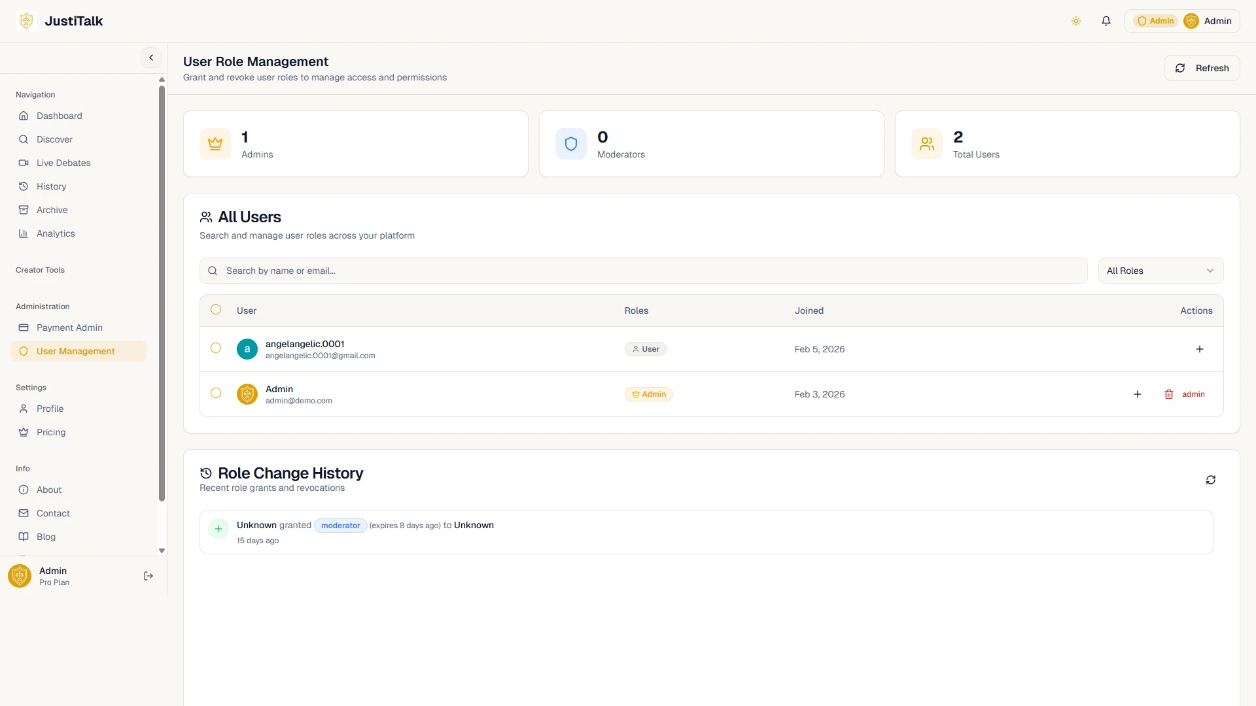Image resolution: width=1256 pixels, height=706 pixels.
Task: Select the angelangelic.0001 row checkbox
Action: pos(216,348)
